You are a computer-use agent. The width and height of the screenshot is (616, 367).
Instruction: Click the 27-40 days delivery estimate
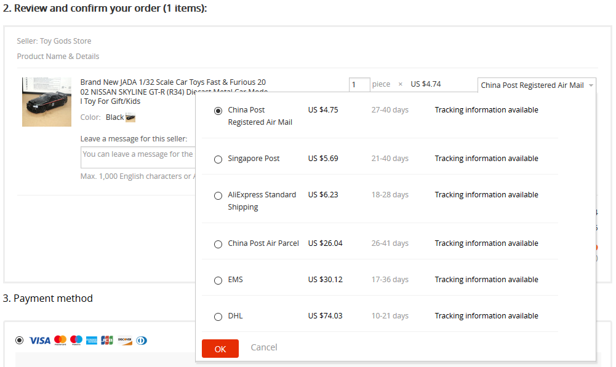point(390,110)
